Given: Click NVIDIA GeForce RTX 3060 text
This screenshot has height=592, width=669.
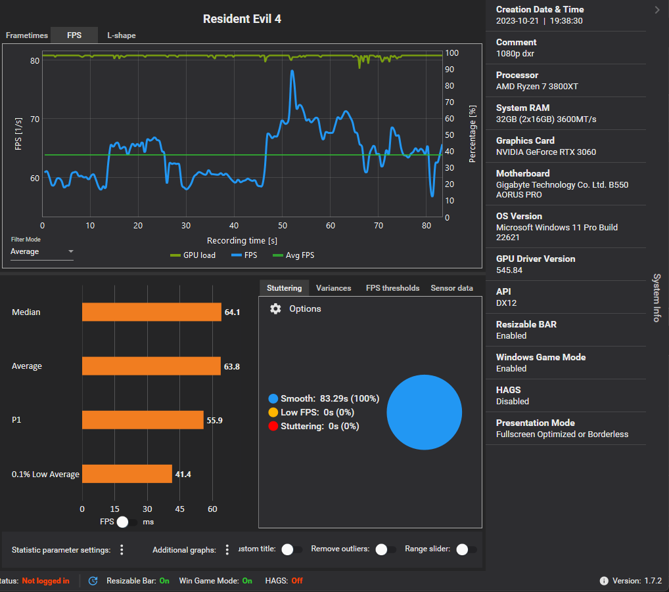Looking at the screenshot, I should pyautogui.click(x=546, y=152).
